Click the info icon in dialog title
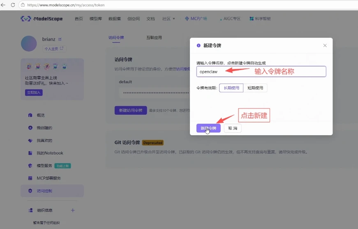The height and width of the screenshot is (229, 358). point(199,45)
